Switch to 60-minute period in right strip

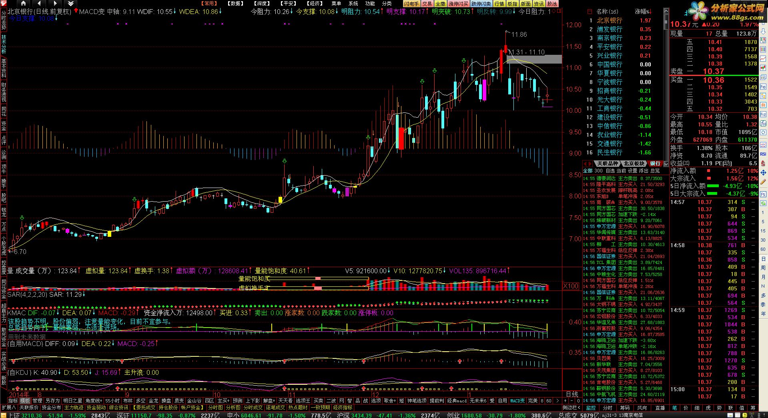[763, 249]
